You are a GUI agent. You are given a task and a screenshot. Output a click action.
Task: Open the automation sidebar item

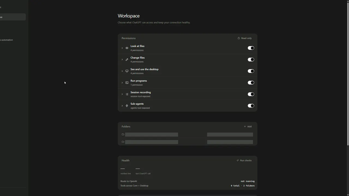7,40
